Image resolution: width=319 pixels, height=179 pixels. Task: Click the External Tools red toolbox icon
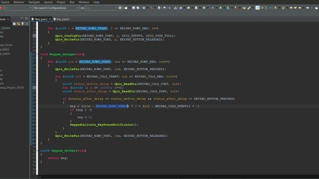(236, 8)
